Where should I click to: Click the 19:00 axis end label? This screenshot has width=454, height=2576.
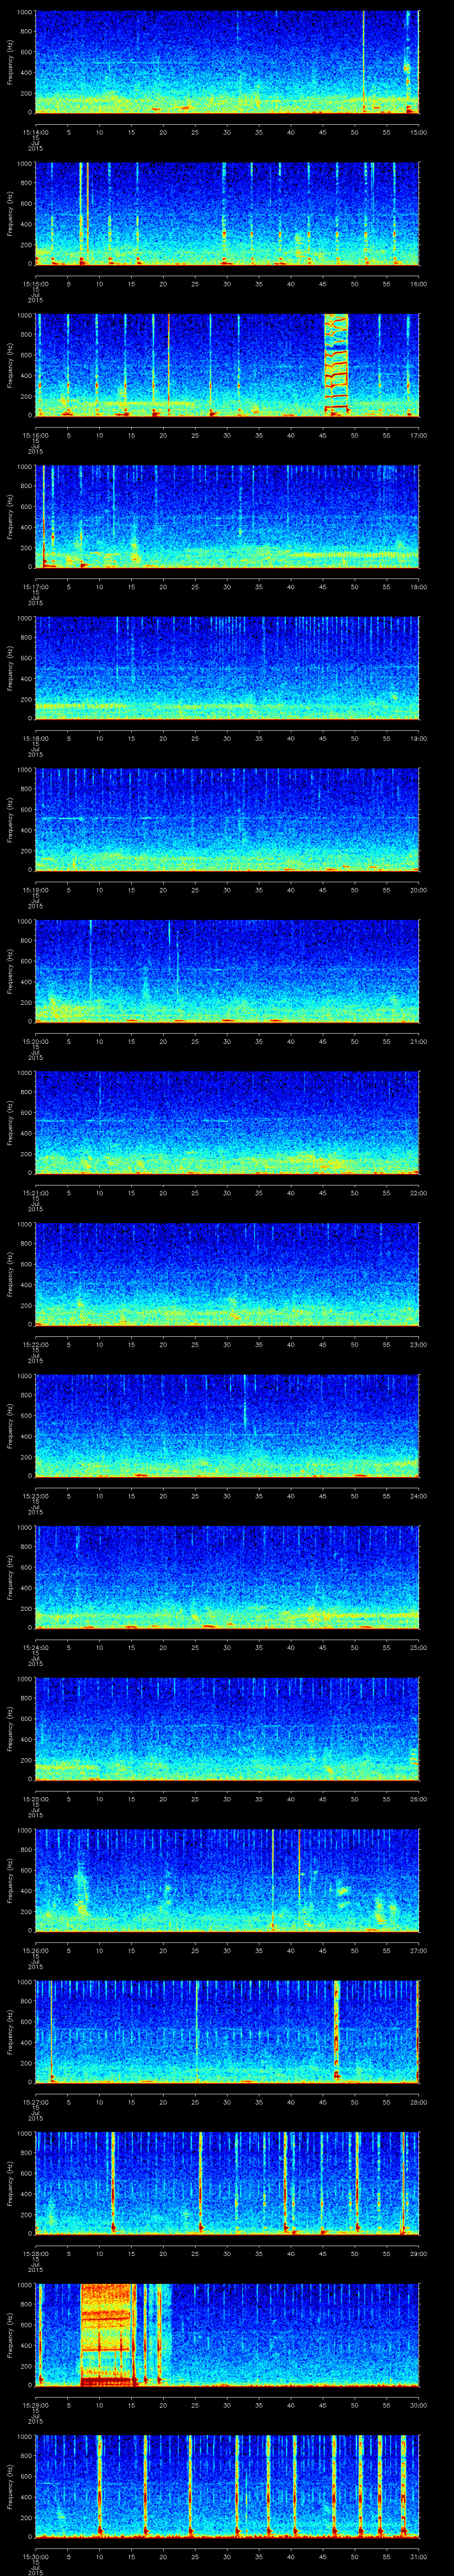tap(418, 738)
